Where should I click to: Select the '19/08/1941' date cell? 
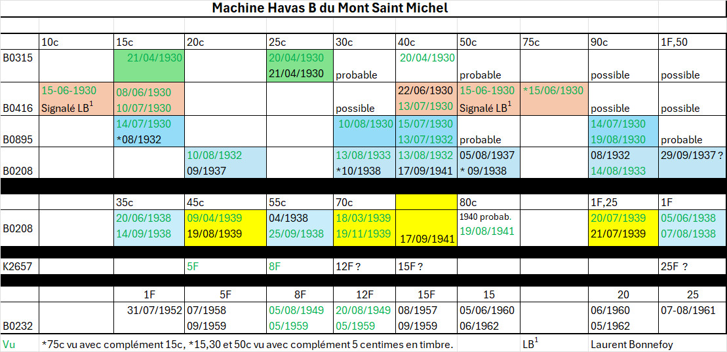coord(487,230)
